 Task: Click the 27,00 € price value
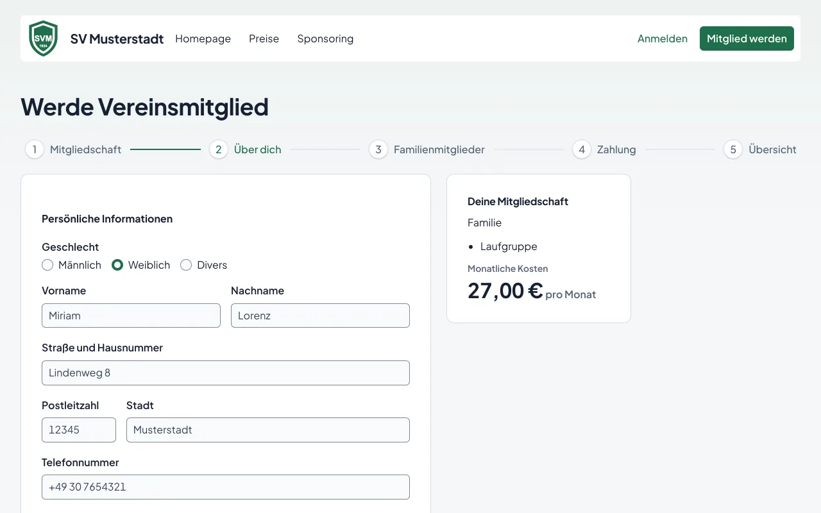pos(505,290)
